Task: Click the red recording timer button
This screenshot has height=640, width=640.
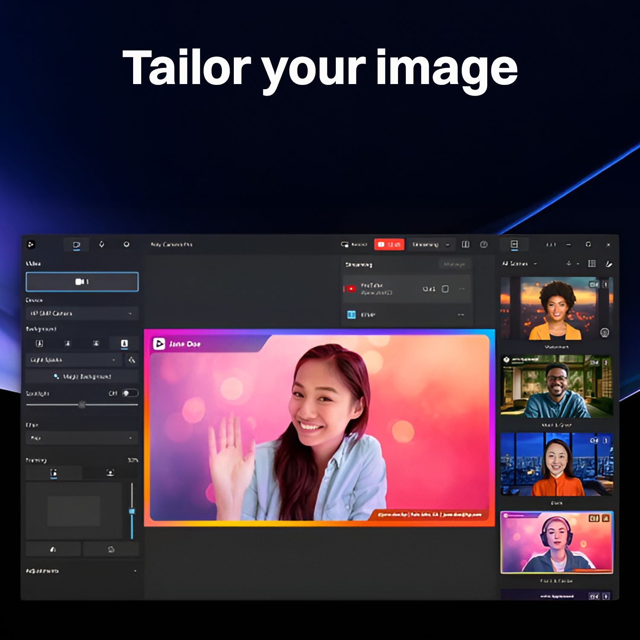Action: [x=389, y=245]
